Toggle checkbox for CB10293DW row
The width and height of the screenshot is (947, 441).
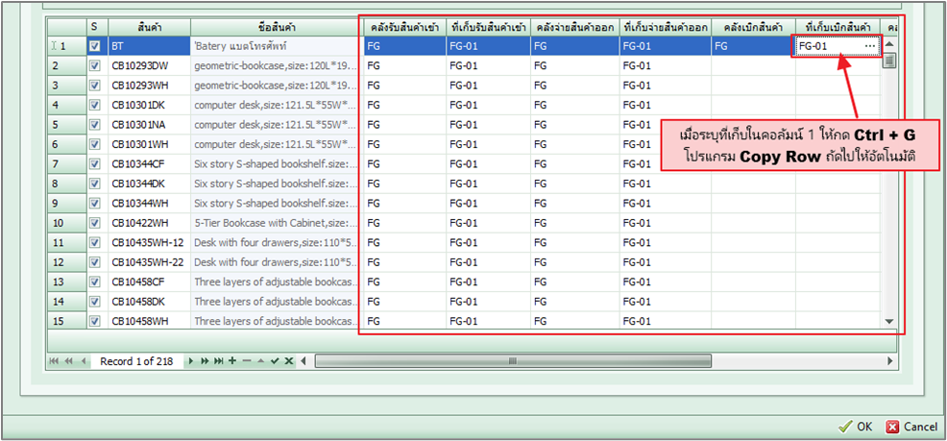point(94,65)
